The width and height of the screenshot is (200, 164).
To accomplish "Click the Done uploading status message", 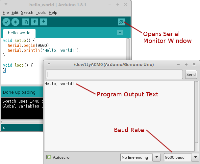I will [20, 92].
